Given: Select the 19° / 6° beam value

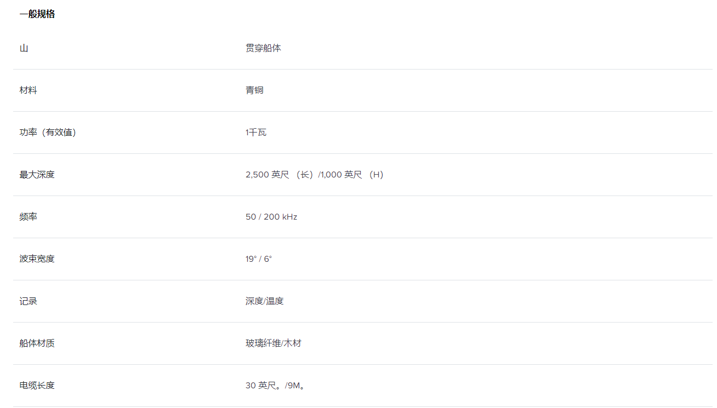Looking at the screenshot, I should tap(259, 259).
